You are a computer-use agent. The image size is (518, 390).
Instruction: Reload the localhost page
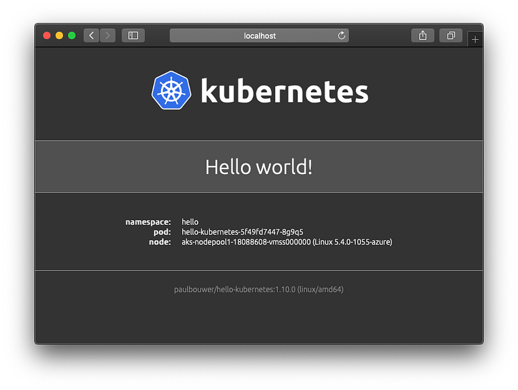[x=340, y=36]
